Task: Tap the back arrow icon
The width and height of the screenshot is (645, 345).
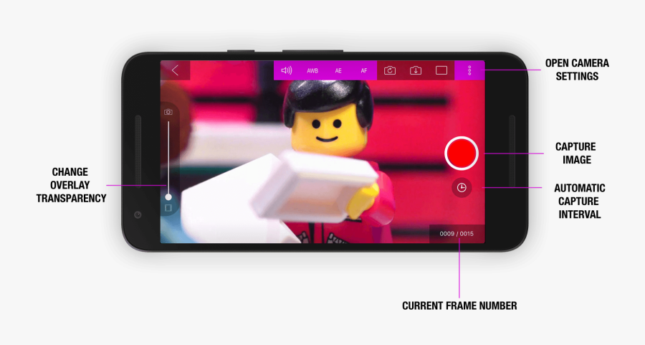Action: [176, 70]
